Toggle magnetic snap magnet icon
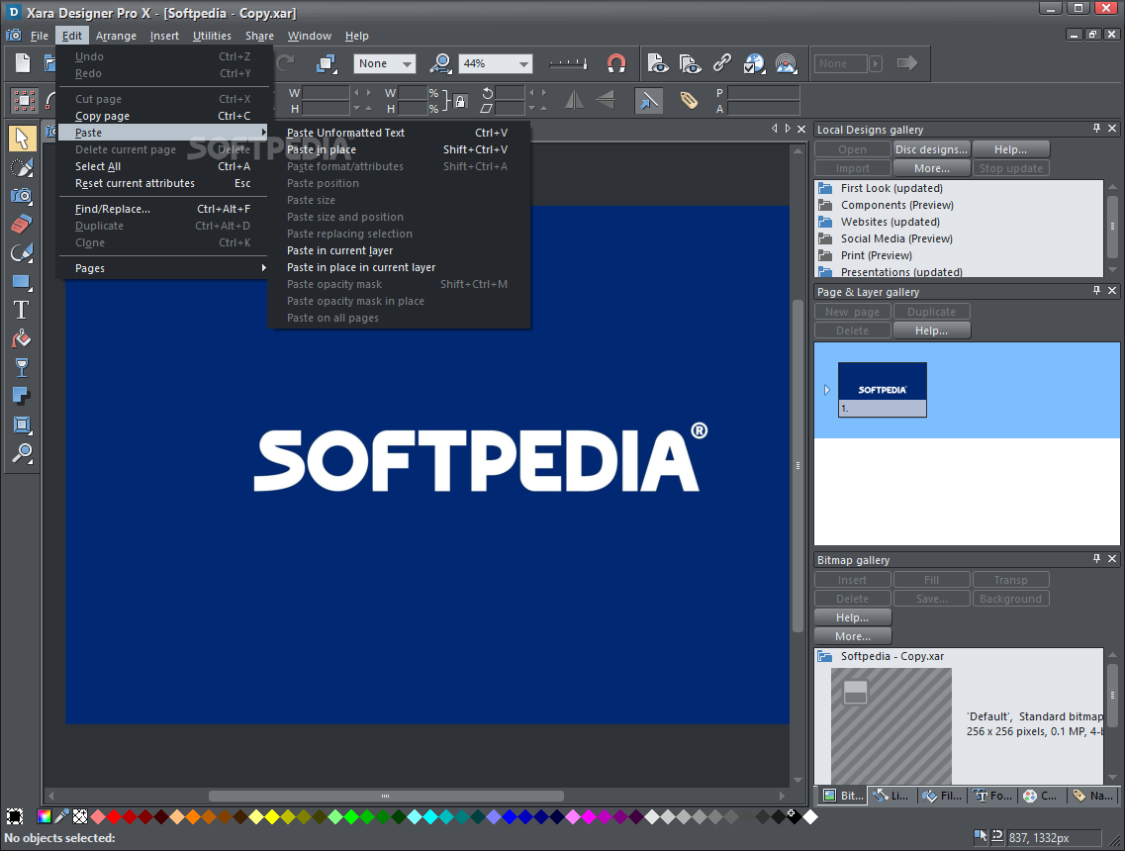The height and width of the screenshot is (851, 1125). (616, 63)
